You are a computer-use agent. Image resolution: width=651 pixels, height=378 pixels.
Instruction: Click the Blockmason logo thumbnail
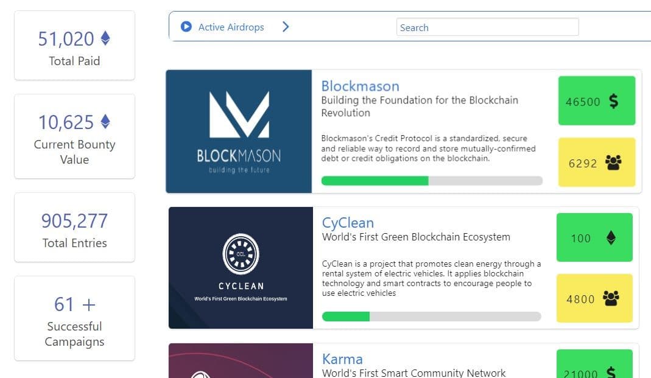(239, 131)
